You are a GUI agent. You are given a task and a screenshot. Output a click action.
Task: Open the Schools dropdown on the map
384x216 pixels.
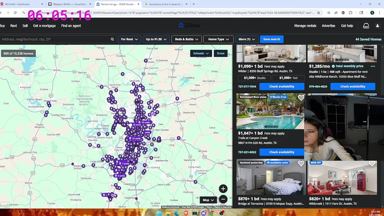click(x=201, y=53)
